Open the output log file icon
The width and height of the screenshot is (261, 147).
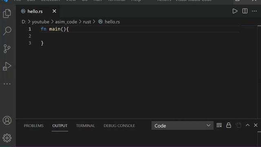click(238, 125)
